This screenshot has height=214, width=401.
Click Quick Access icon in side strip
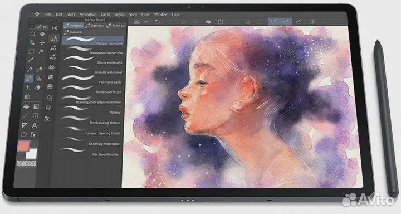(55, 28)
